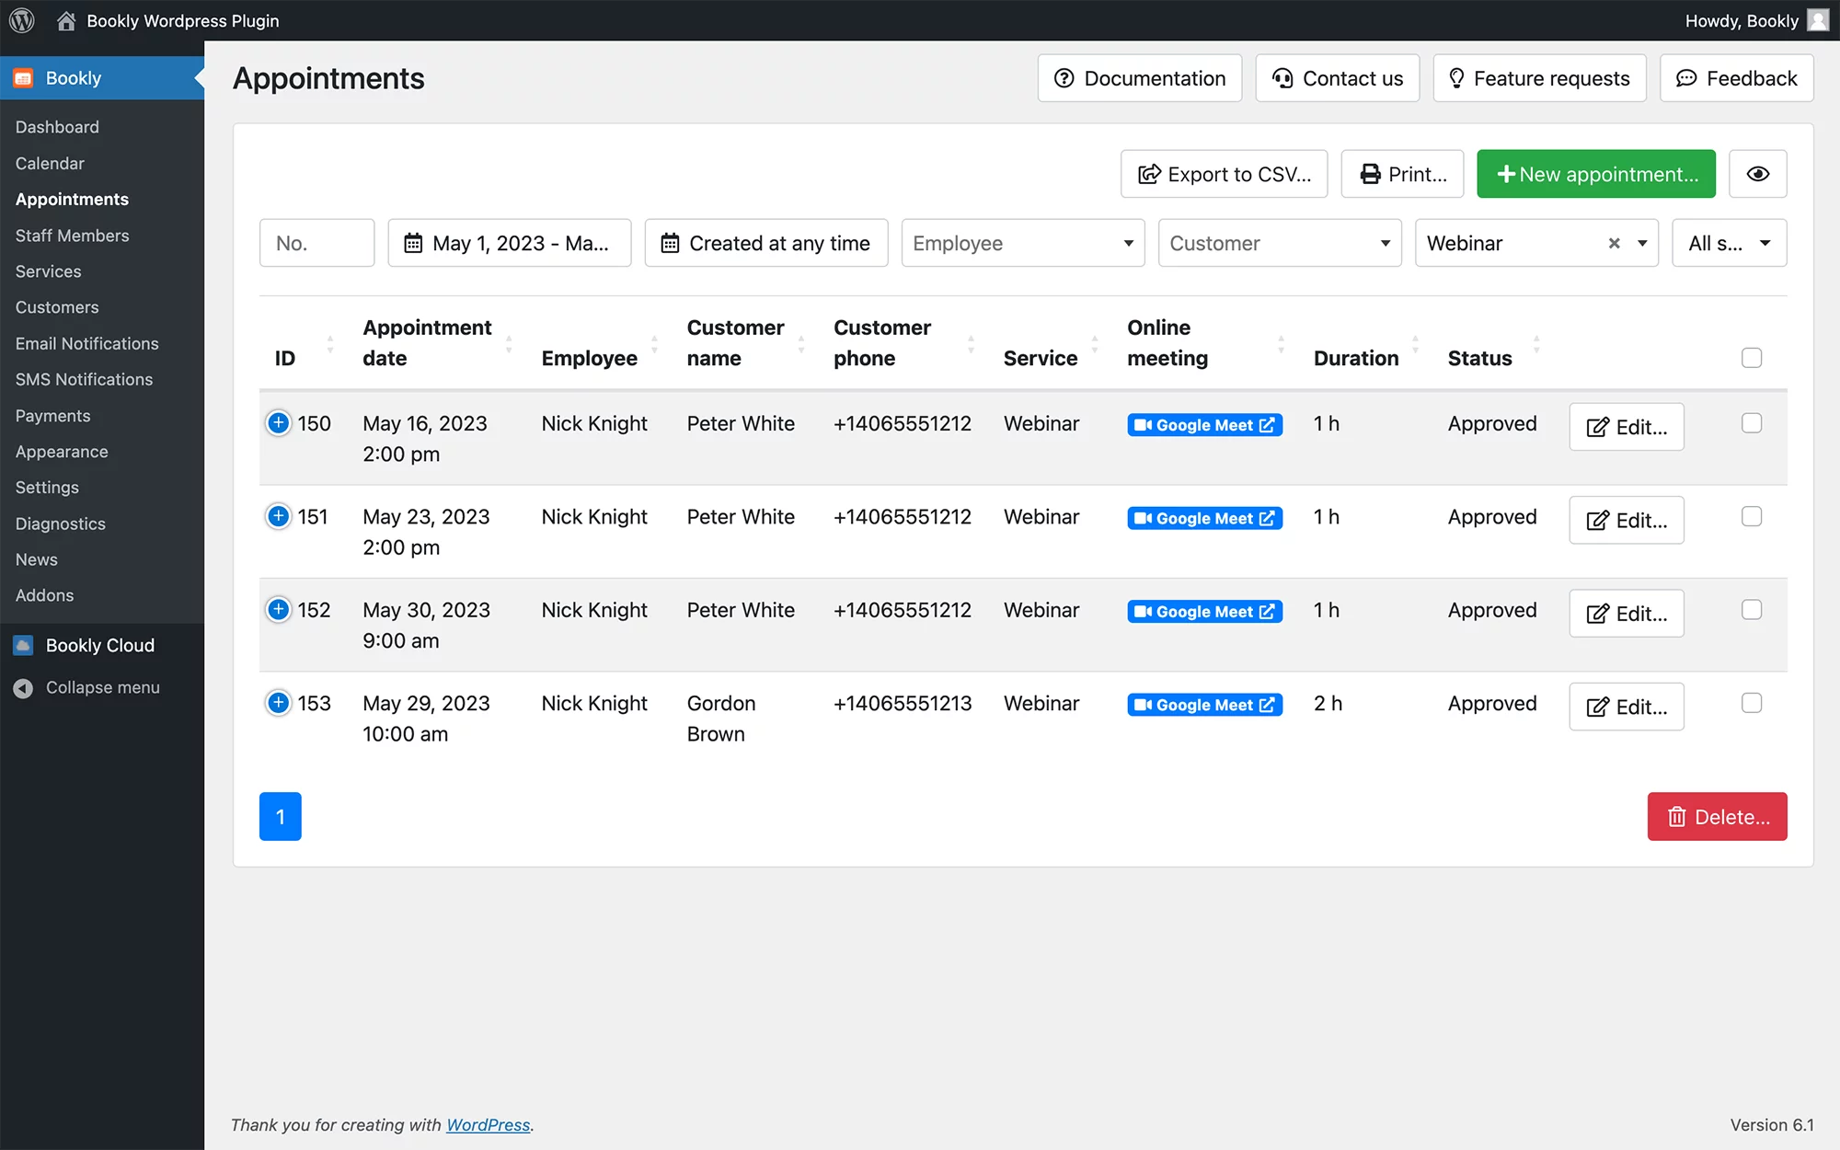Image resolution: width=1840 pixels, height=1150 pixels.
Task: Open SMS Notifications menu item
Action: click(x=84, y=379)
